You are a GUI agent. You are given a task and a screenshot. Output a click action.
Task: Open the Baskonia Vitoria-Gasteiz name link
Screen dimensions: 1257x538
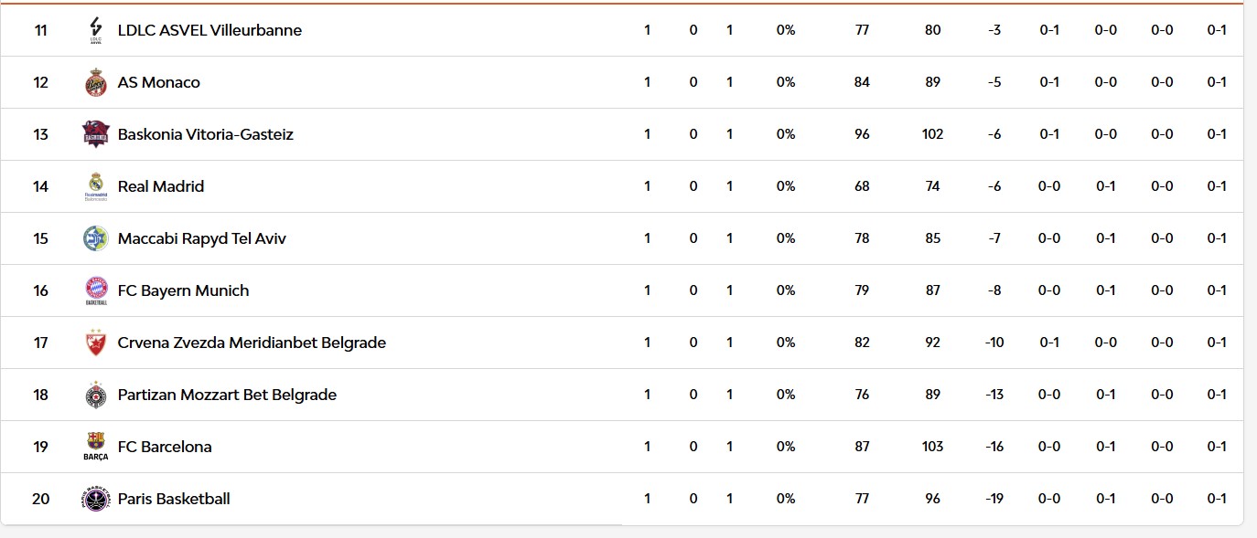(205, 134)
